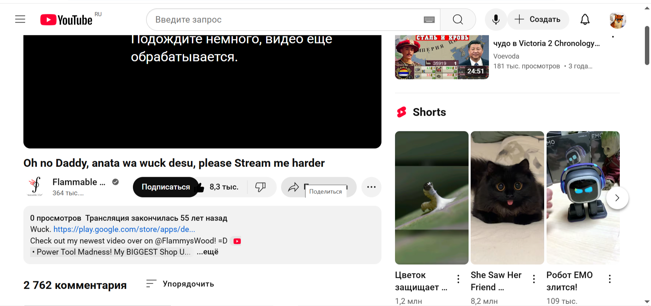Open the fox avatar account menu
This screenshot has width=651, height=306.
[x=617, y=20]
